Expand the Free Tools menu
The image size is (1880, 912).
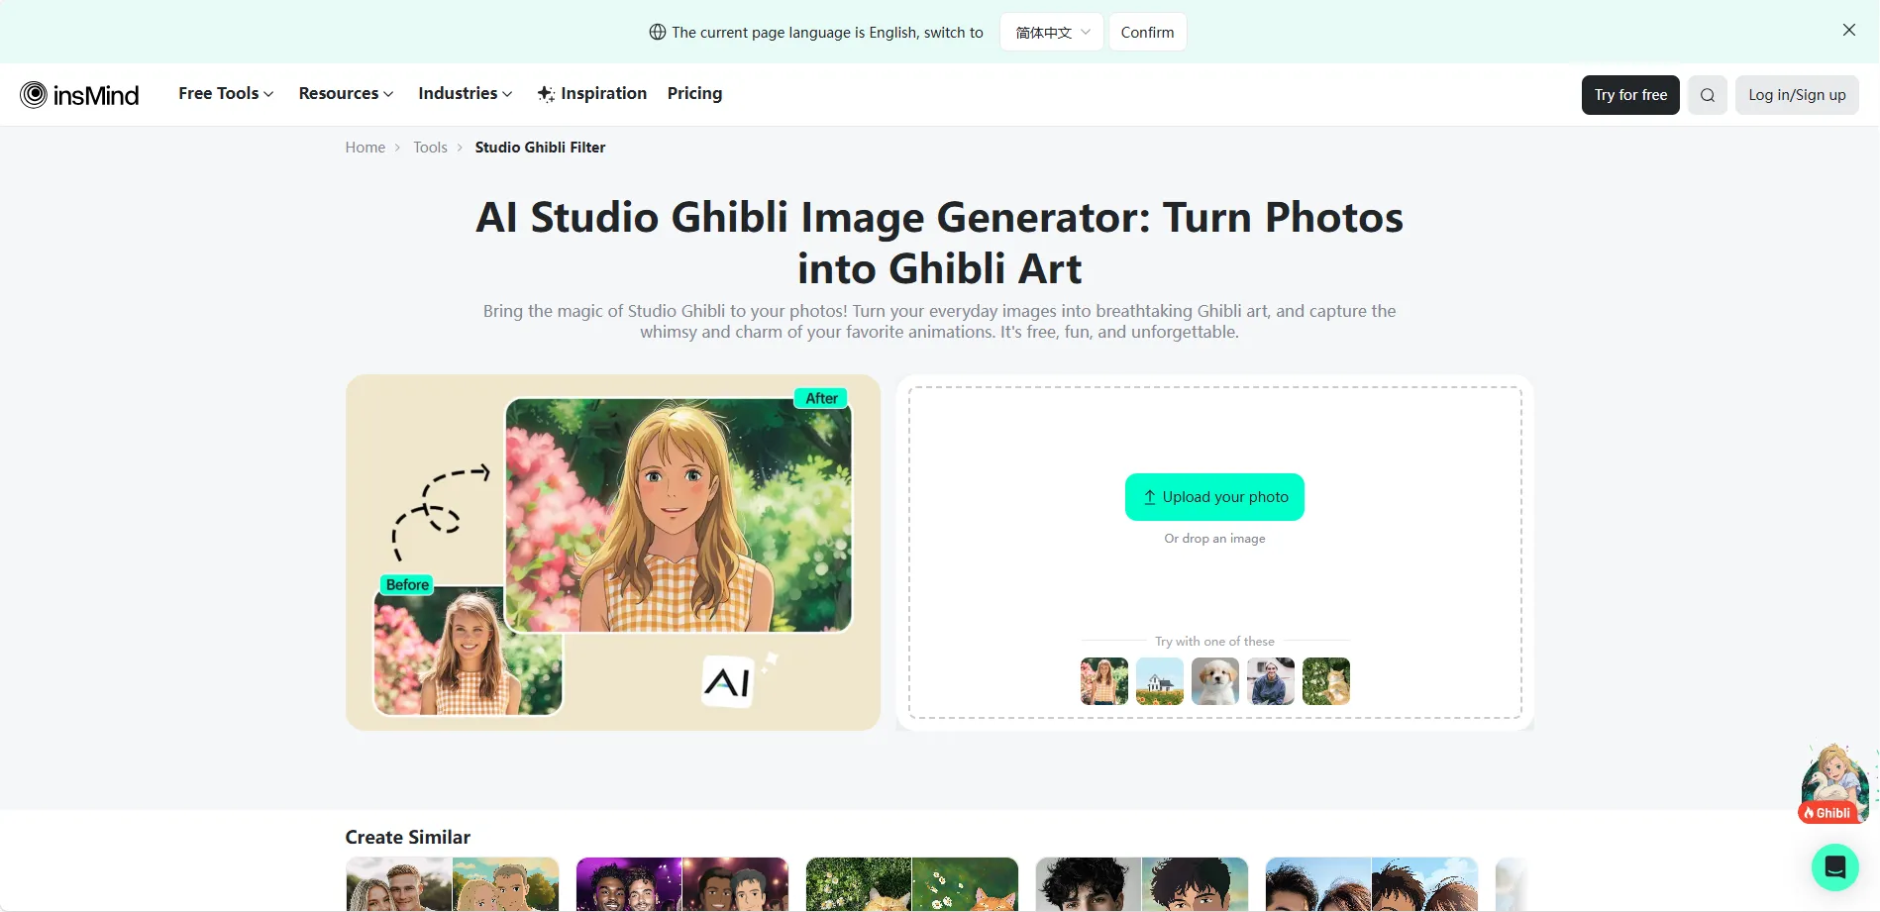226,93
